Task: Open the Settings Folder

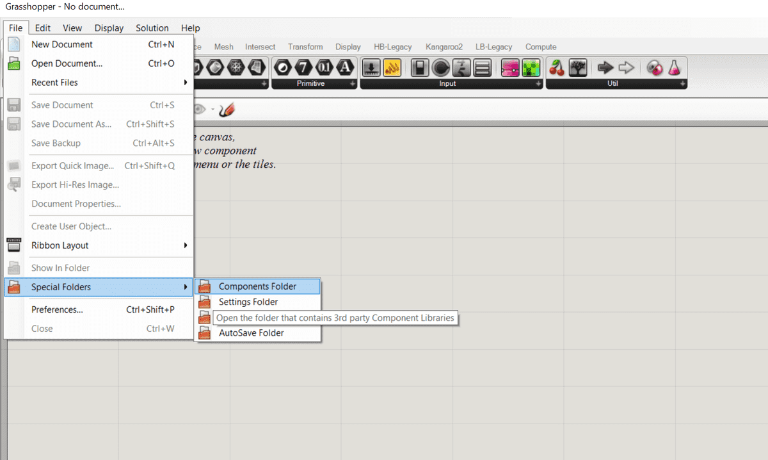Action: (x=257, y=302)
